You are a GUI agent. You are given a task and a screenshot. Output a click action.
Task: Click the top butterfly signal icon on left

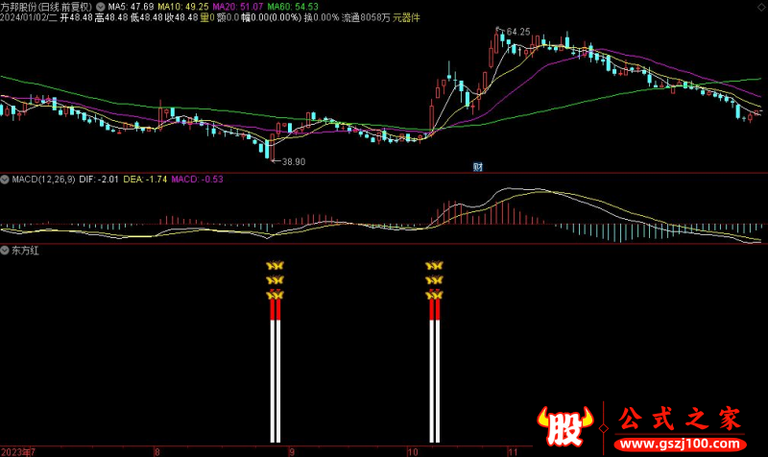pyautogui.click(x=276, y=265)
